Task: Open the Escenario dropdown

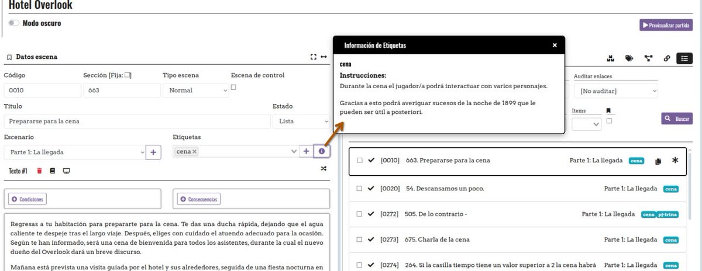Action: (74, 152)
